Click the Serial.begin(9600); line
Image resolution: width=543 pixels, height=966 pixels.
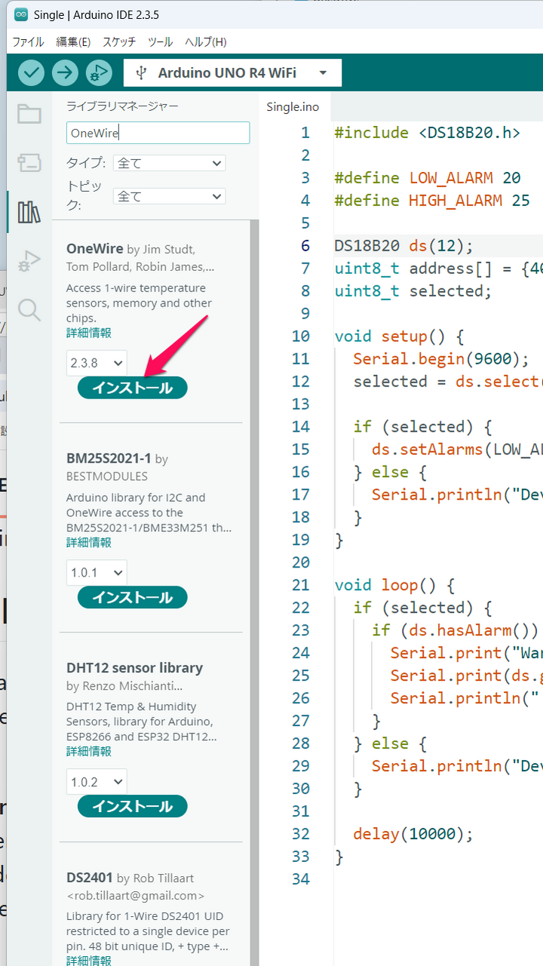point(442,359)
